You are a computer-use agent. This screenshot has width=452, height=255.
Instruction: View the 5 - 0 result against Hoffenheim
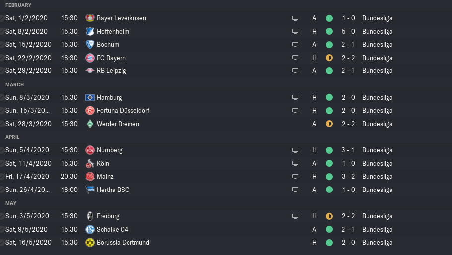pyautogui.click(x=348, y=31)
